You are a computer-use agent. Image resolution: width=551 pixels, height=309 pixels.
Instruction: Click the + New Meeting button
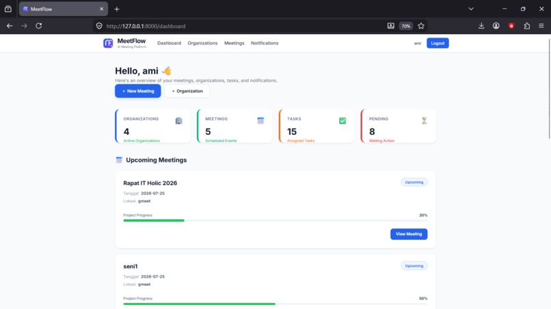[138, 91]
